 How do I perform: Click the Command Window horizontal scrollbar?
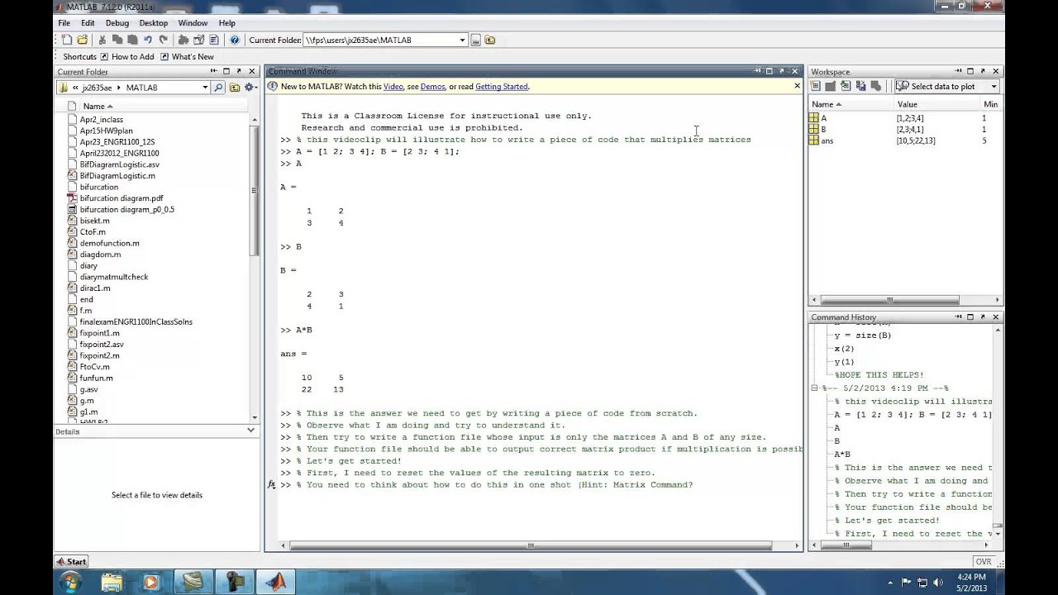coord(531,545)
